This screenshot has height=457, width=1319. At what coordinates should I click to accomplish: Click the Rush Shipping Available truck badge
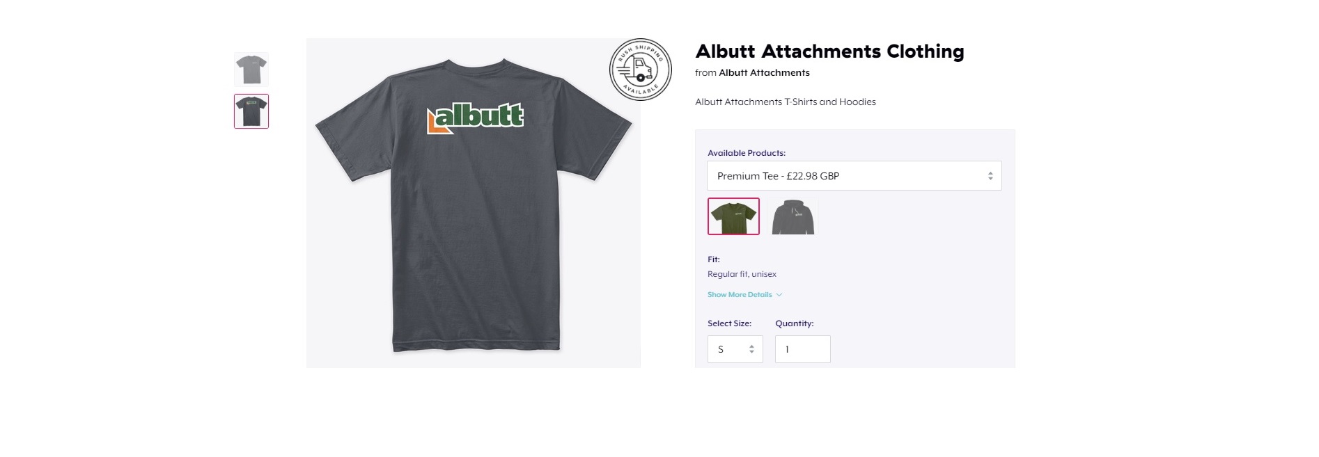[x=640, y=70]
